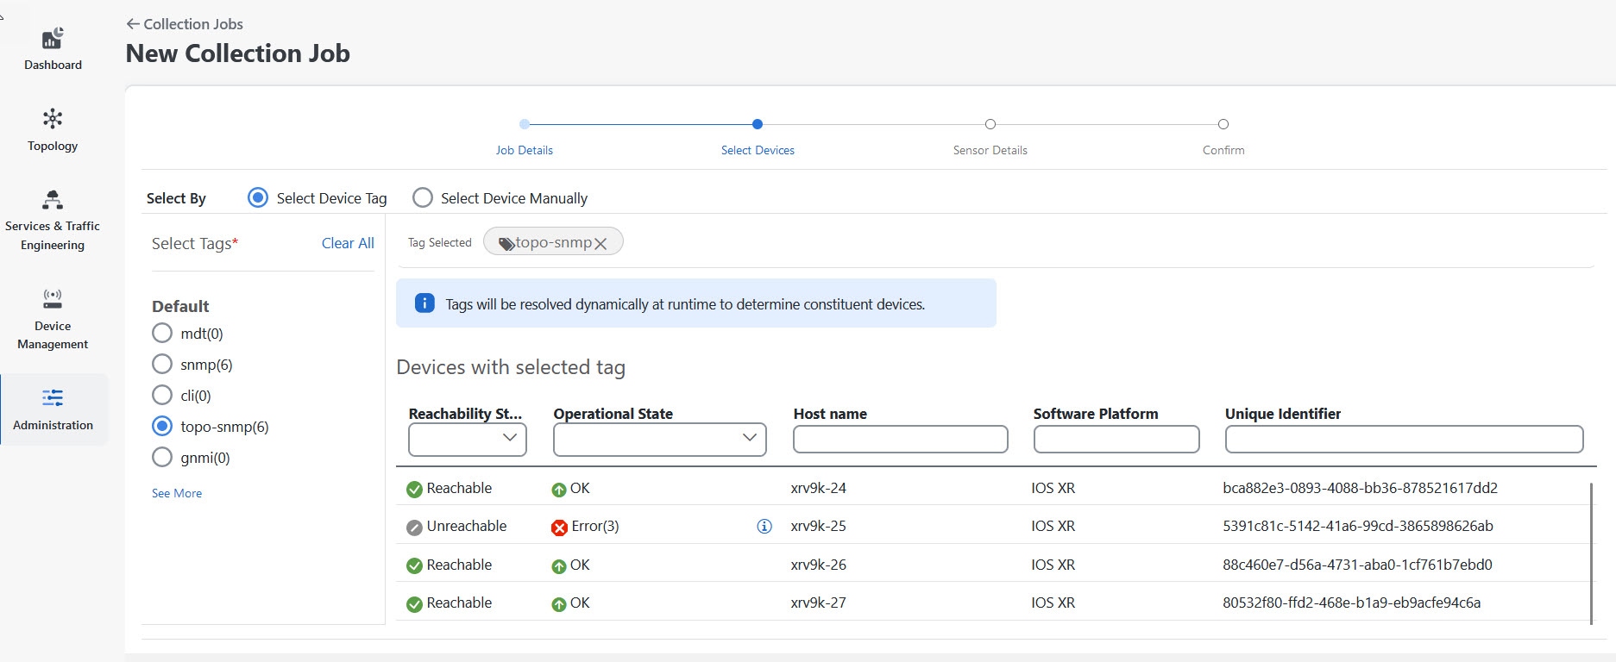Open the Operational State filter dropdown
The height and width of the screenshot is (662, 1616).
pos(660,439)
